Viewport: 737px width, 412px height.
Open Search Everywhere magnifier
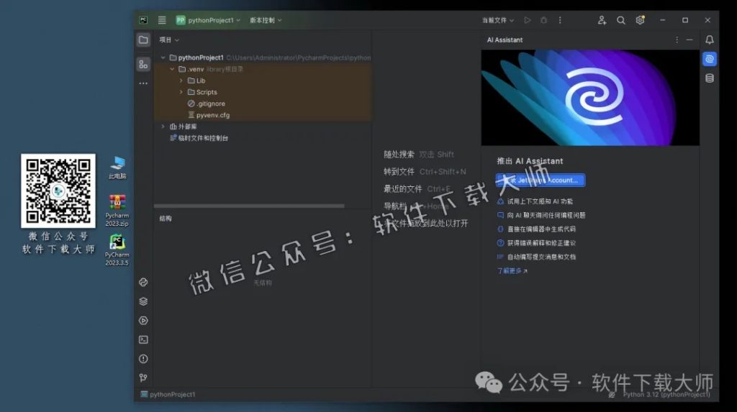[621, 20]
